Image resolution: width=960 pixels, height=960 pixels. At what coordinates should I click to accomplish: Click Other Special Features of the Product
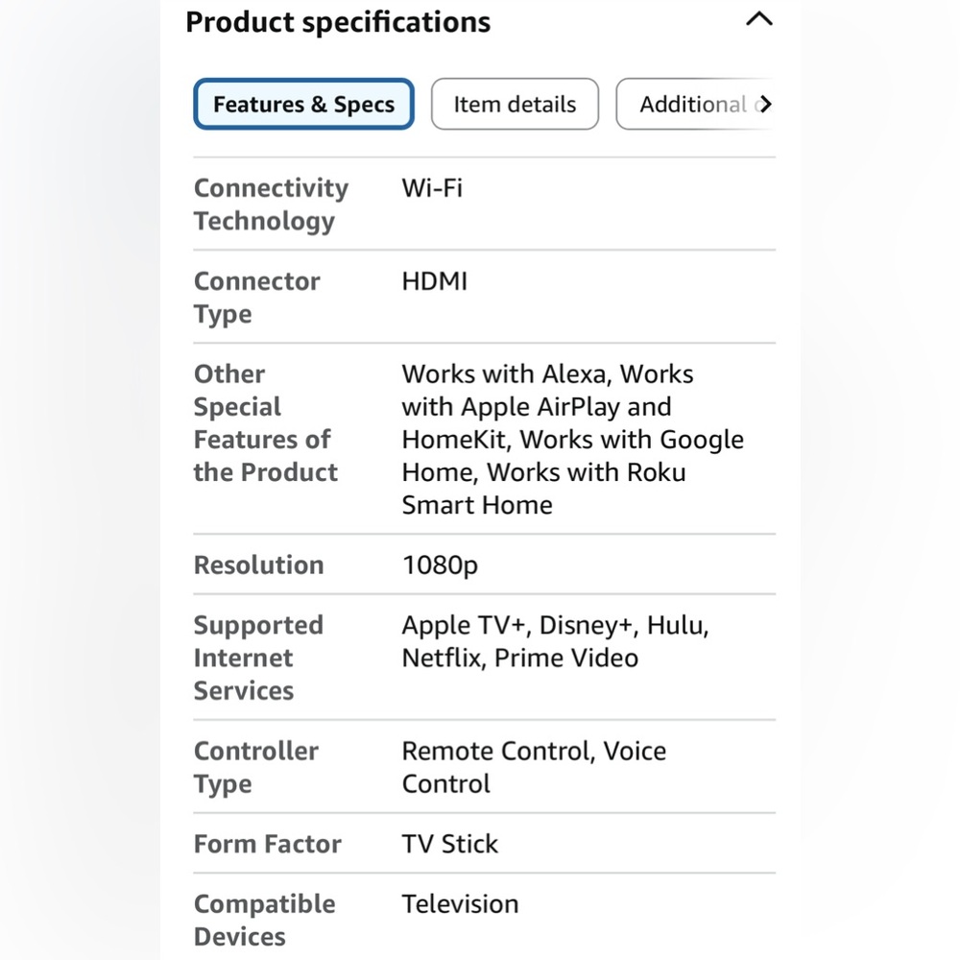266,423
